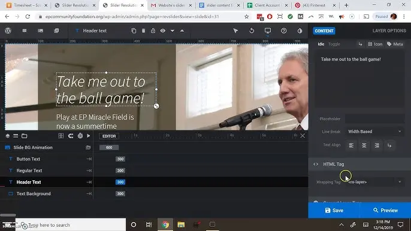Select the Button Text layer row
Screen dimensions: 411x231
47,159
